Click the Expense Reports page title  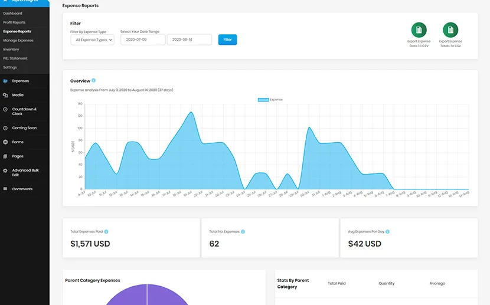80,6
